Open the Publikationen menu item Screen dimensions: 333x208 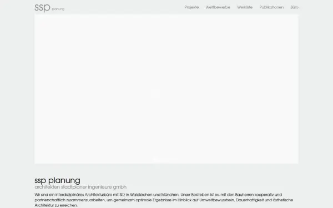click(271, 7)
